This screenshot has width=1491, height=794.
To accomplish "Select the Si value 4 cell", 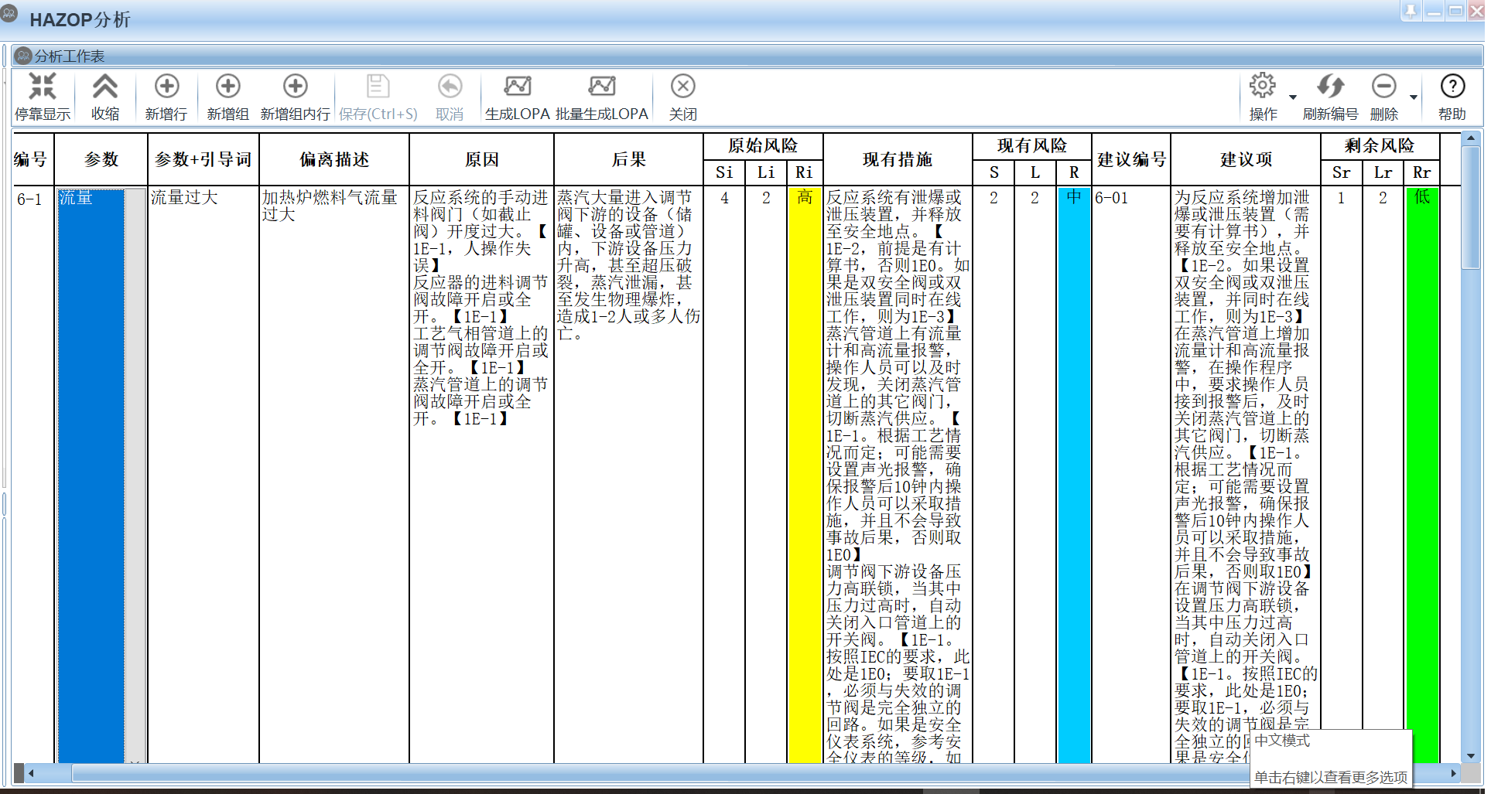I will point(724,475).
